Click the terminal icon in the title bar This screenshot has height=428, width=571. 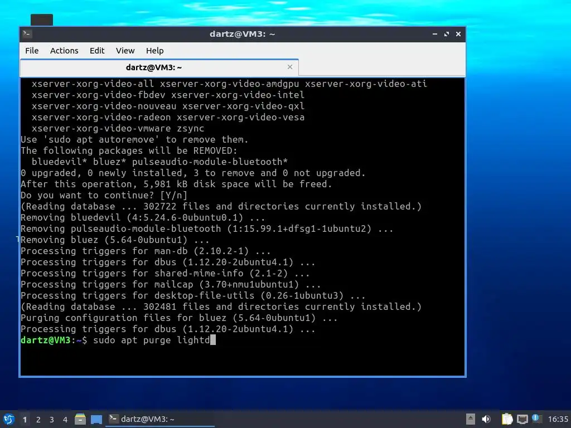coord(27,34)
